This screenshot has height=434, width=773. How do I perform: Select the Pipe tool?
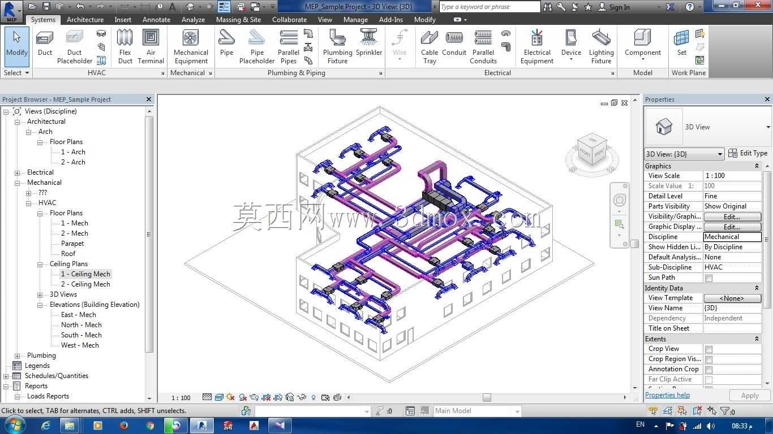(x=226, y=44)
